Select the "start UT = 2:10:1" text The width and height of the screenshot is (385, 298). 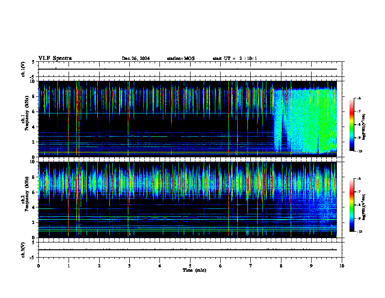coord(235,58)
